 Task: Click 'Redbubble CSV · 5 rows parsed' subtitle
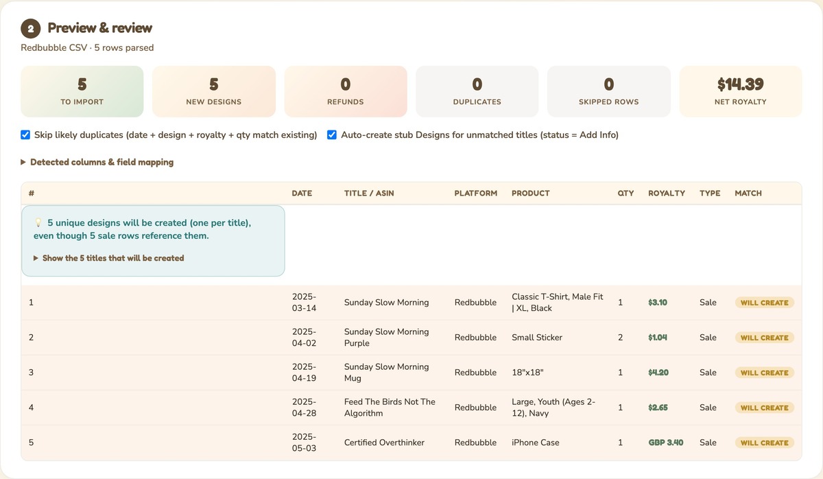87,48
